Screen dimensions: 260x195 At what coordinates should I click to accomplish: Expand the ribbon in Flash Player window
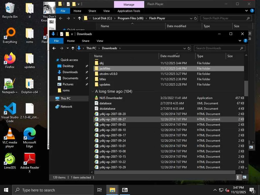pyautogui.click(x=246, y=11)
